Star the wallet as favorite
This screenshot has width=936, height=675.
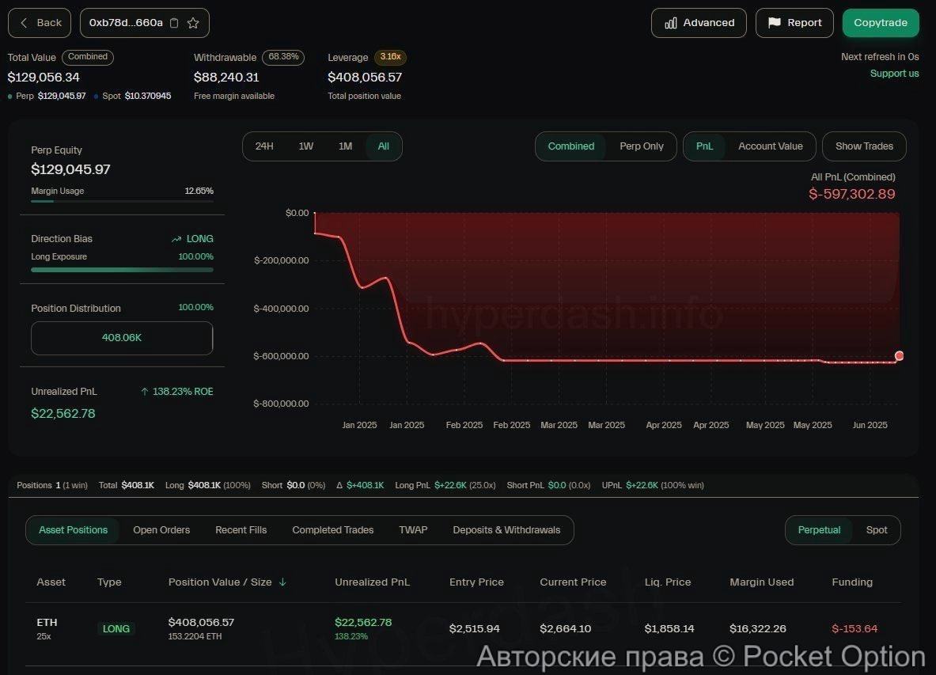(x=193, y=23)
